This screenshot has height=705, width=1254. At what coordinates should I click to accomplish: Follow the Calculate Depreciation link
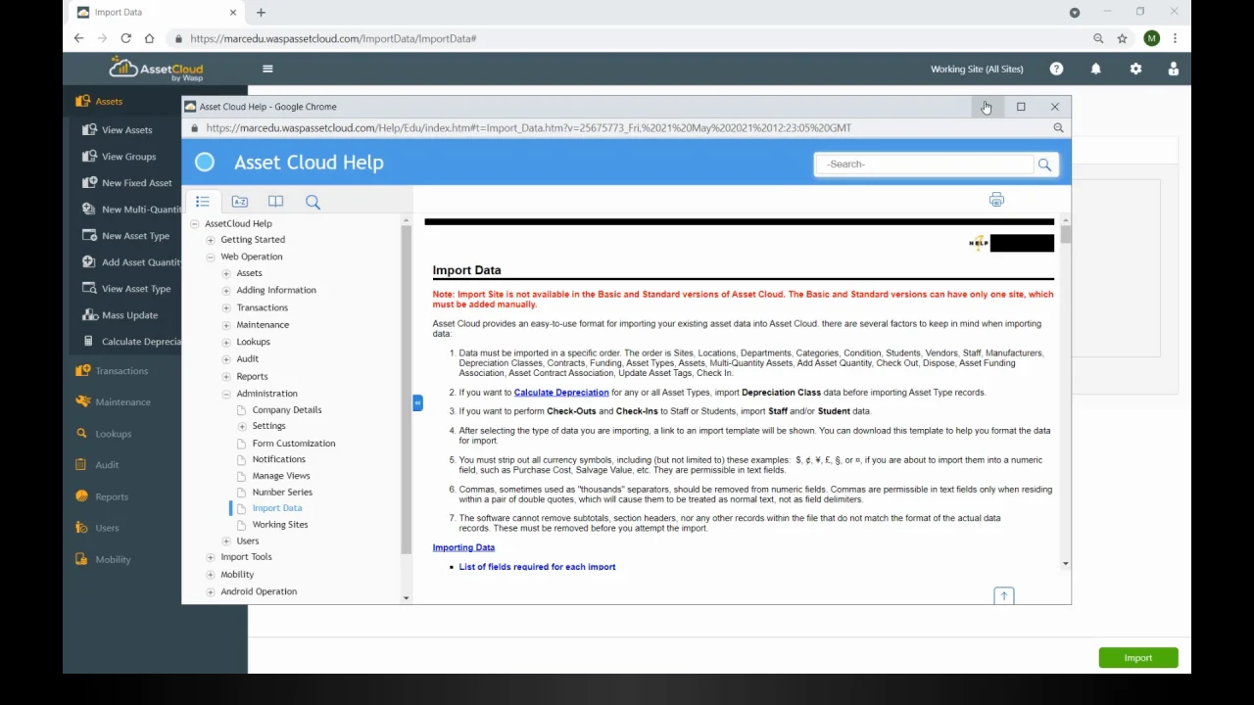561,393
